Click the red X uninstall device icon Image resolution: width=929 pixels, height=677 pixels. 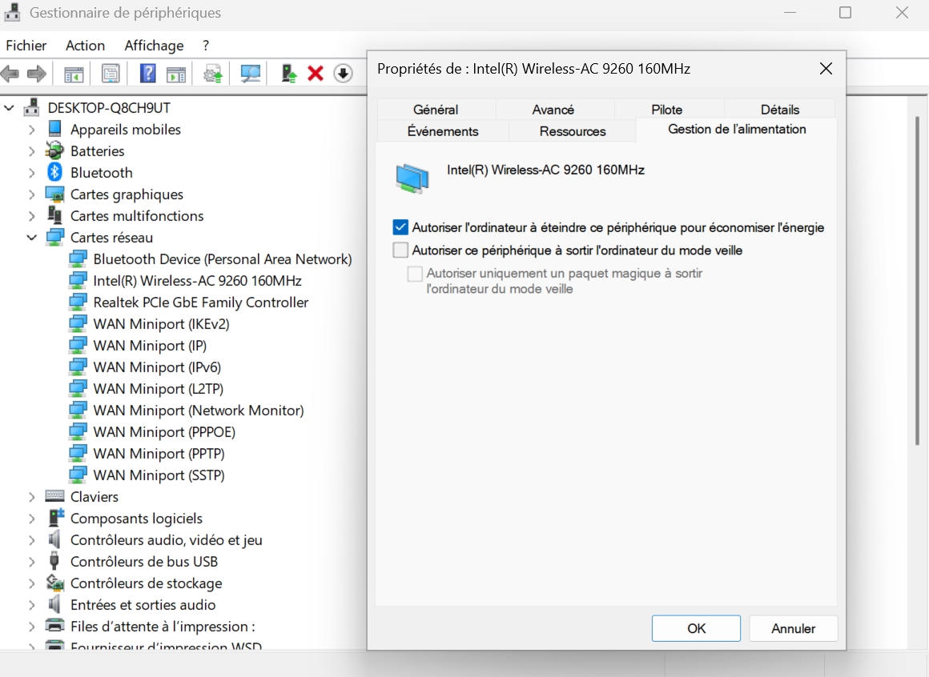(316, 74)
